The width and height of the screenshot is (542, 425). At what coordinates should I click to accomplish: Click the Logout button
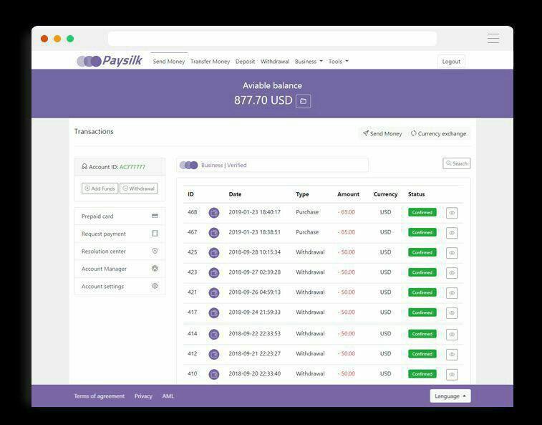tap(451, 62)
